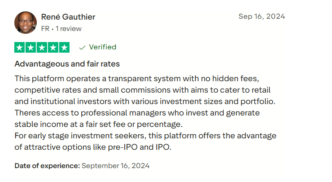Viewport: 332px width, 182px height.
Task: Click the fourth green rating star
Action: coord(53,47)
